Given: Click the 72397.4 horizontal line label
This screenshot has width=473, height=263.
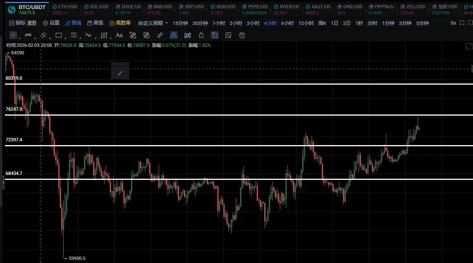Looking at the screenshot, I should [14, 140].
